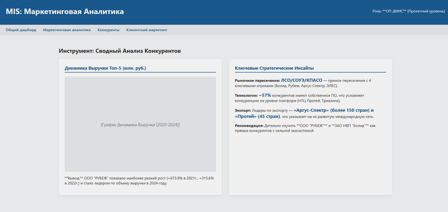Open the Общий дашборд tab

21,30
